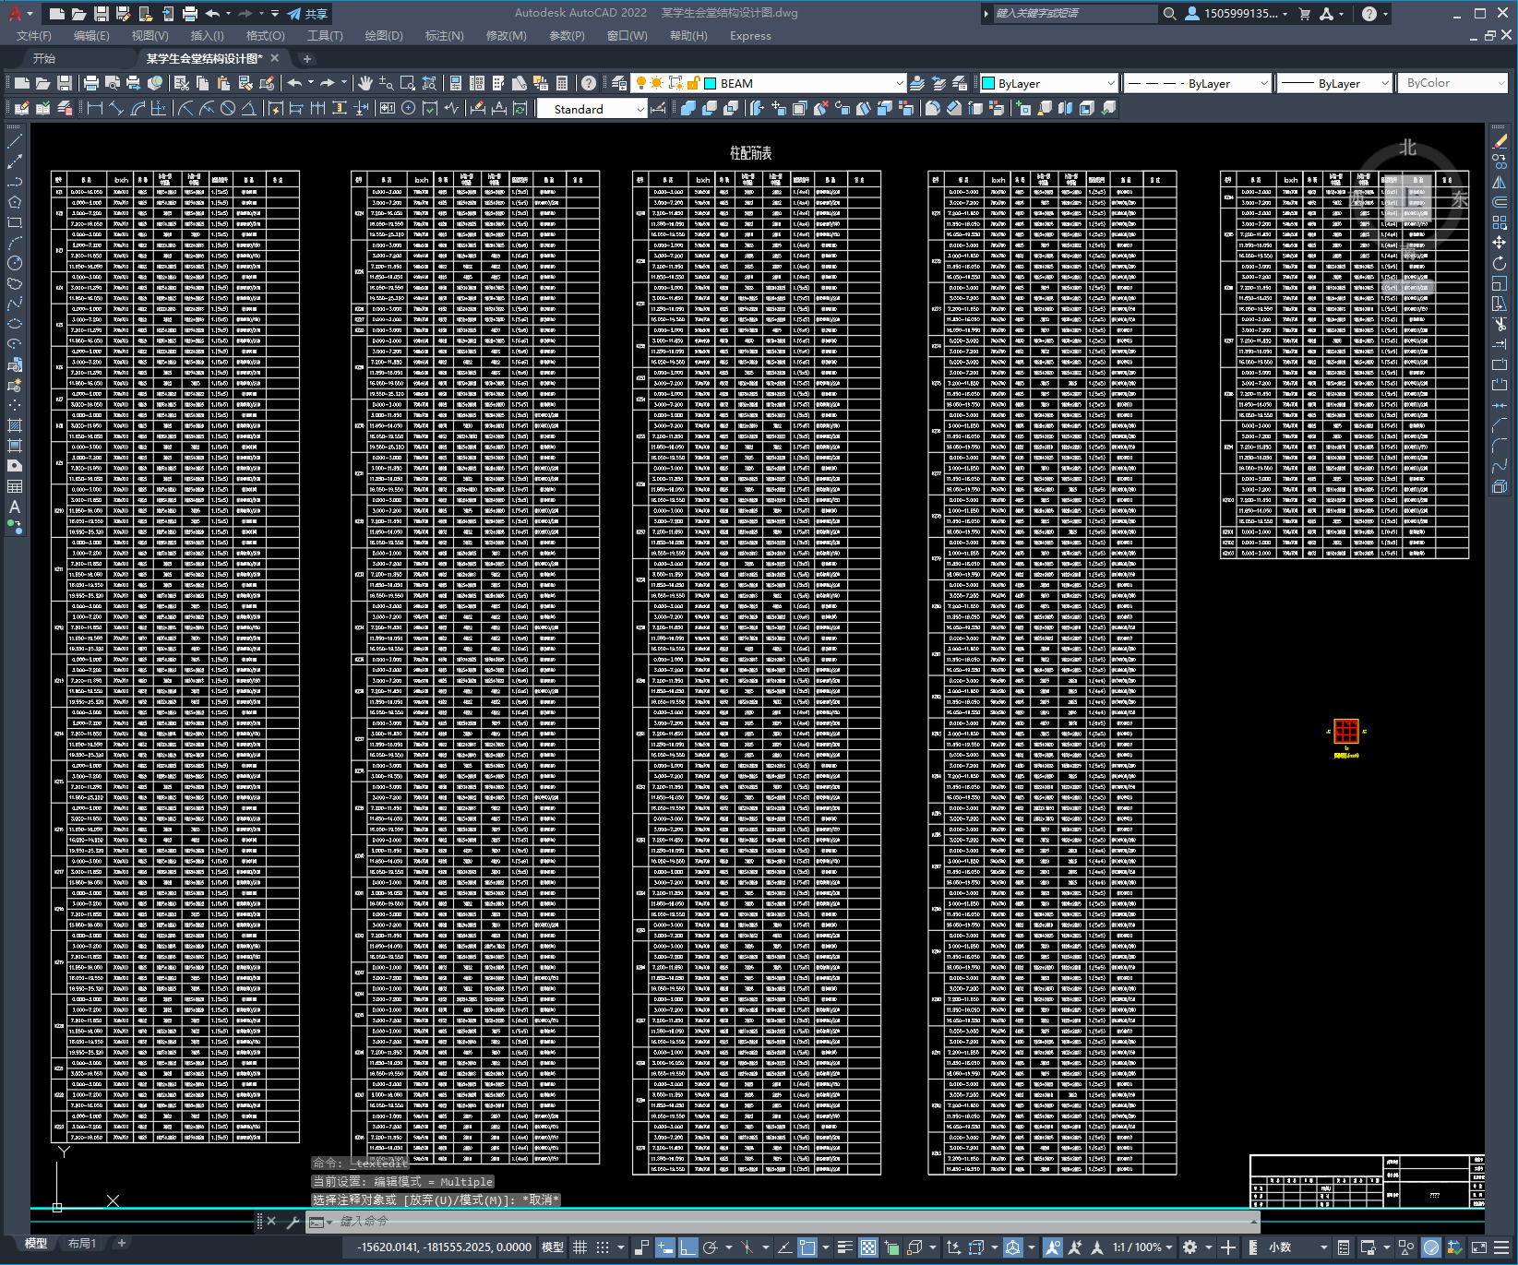
Task: Click the ViewCube north (北) label
Action: [1407, 148]
